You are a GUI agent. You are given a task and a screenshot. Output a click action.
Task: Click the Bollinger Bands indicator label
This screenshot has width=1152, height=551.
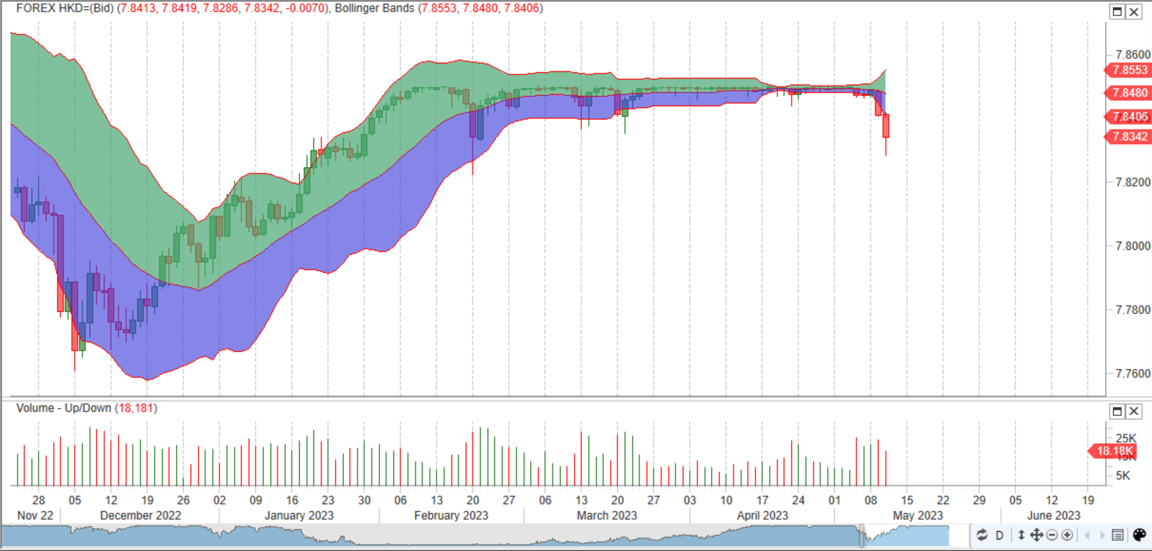(x=374, y=8)
